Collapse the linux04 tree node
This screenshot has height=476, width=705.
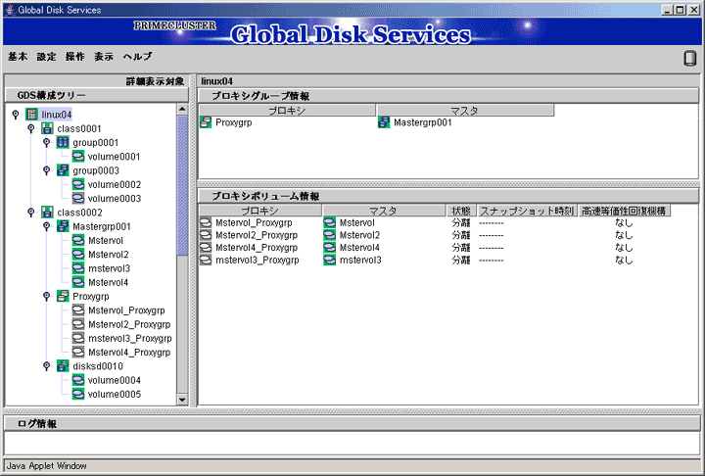[x=16, y=115]
